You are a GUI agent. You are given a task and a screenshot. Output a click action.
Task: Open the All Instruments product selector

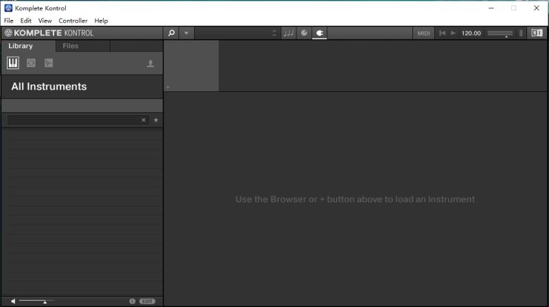coord(82,87)
